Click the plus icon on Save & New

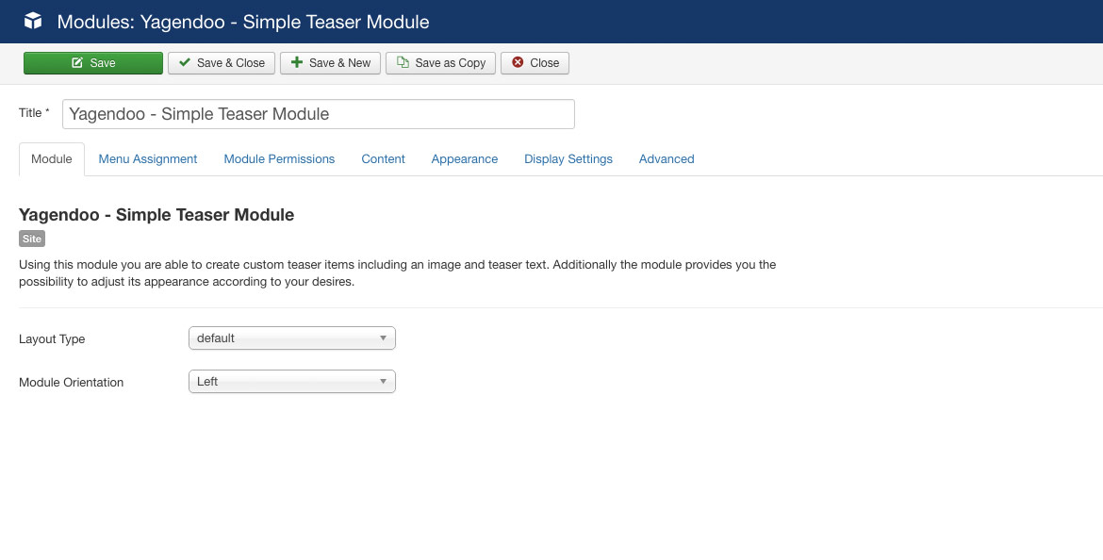pos(296,63)
